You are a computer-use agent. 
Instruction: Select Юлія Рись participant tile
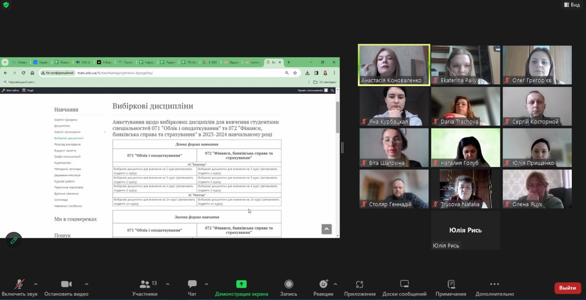(x=465, y=230)
